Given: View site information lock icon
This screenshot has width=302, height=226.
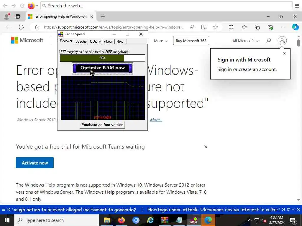Looking at the screenshot, I should pos(37,27).
